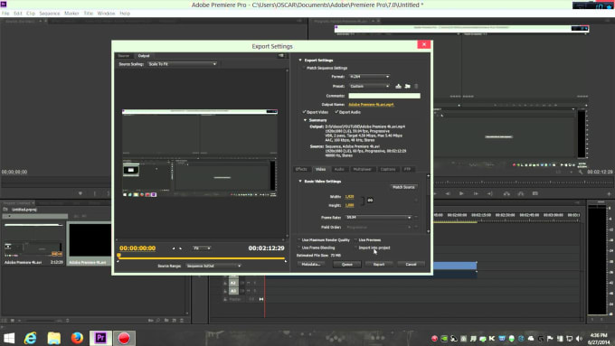Click the Premiere Pro taskbar icon

(x=100, y=338)
